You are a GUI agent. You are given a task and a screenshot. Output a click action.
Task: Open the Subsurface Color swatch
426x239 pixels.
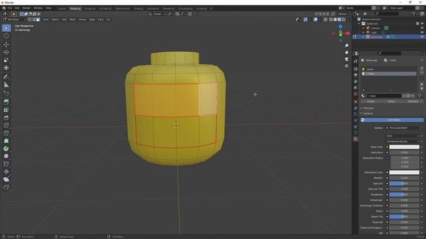(x=404, y=173)
